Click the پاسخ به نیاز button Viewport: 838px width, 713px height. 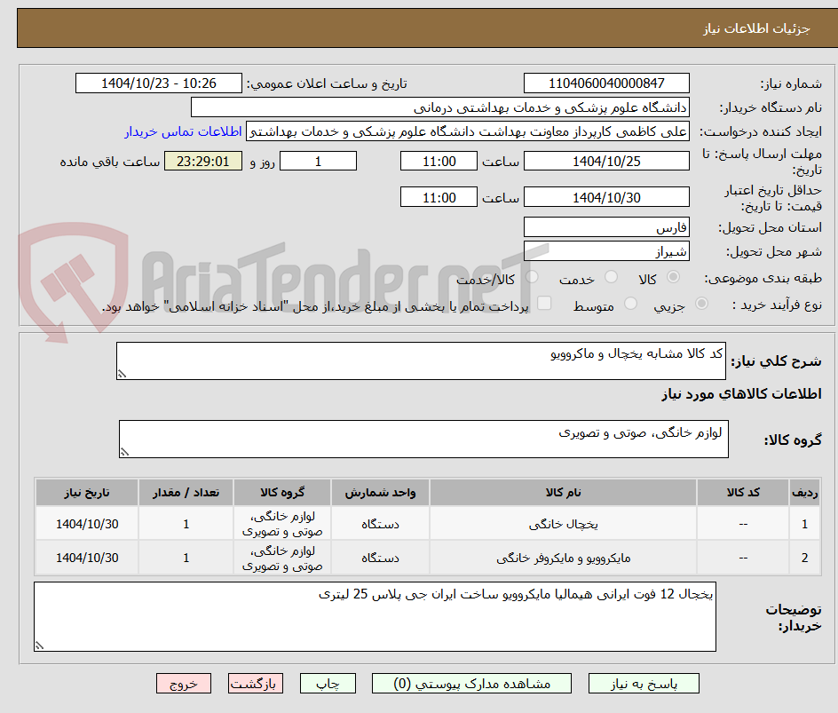click(x=644, y=683)
